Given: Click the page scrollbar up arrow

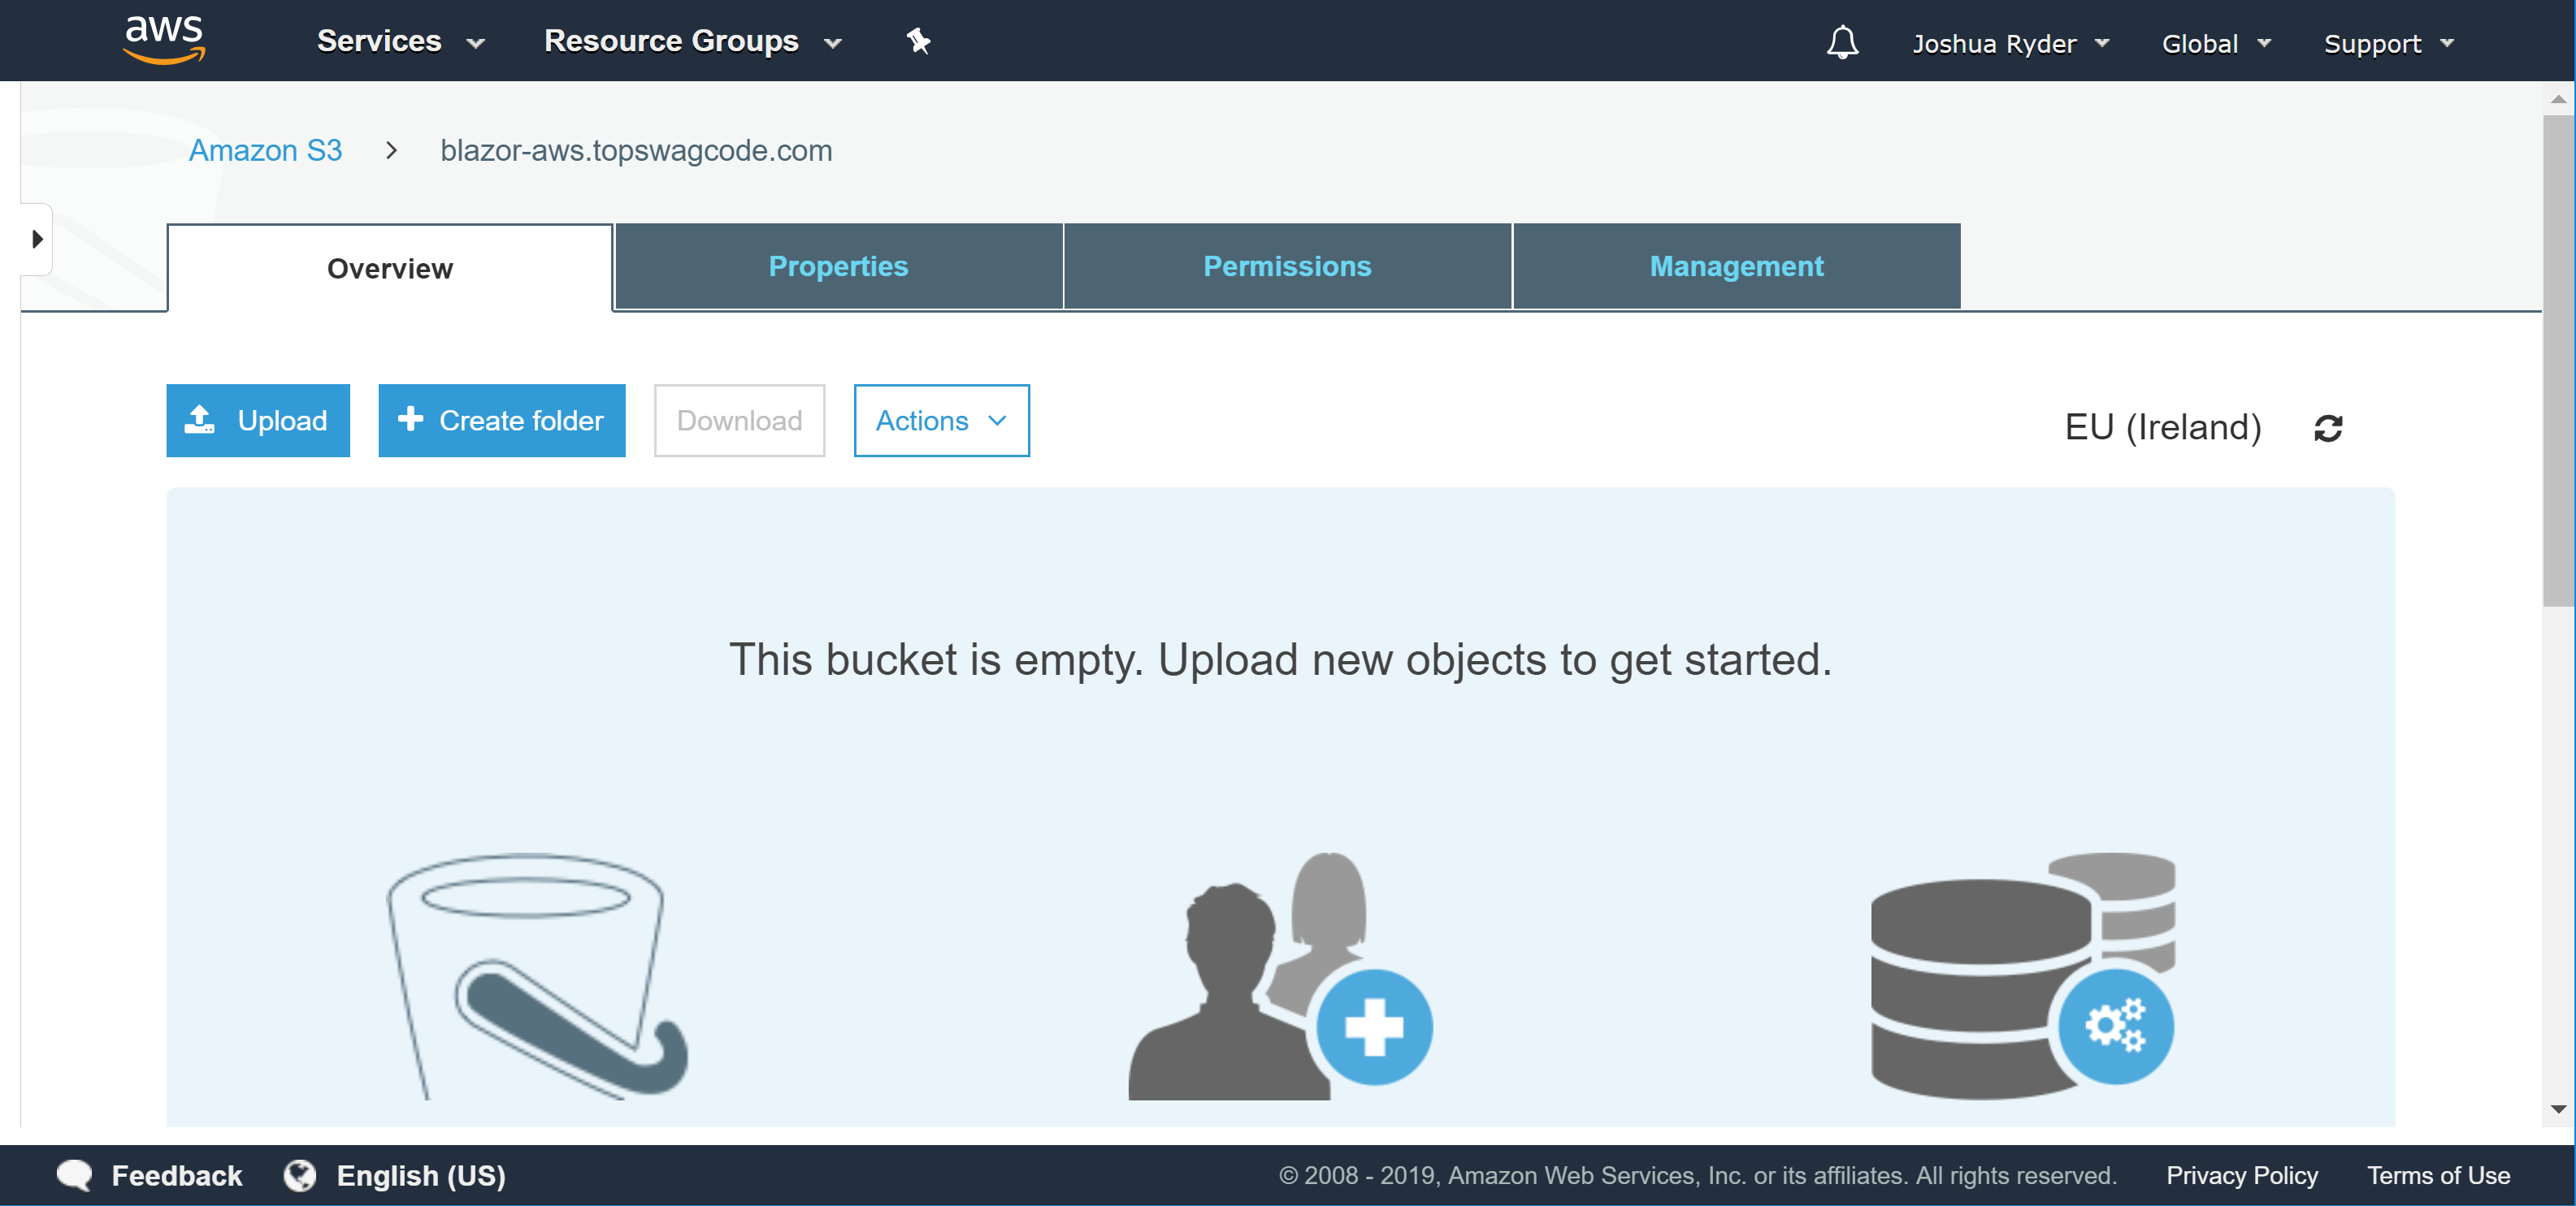Looking at the screenshot, I should (2558, 99).
